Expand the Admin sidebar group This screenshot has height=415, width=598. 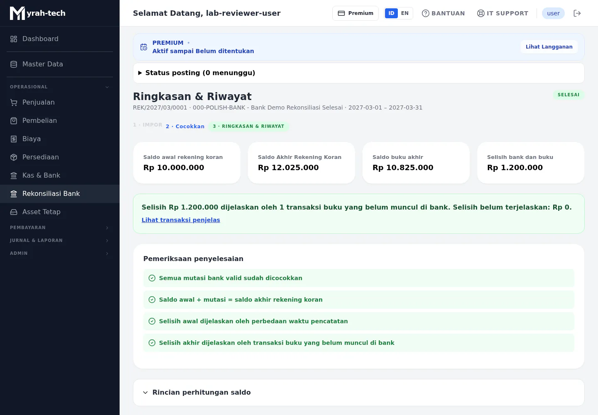(x=60, y=254)
